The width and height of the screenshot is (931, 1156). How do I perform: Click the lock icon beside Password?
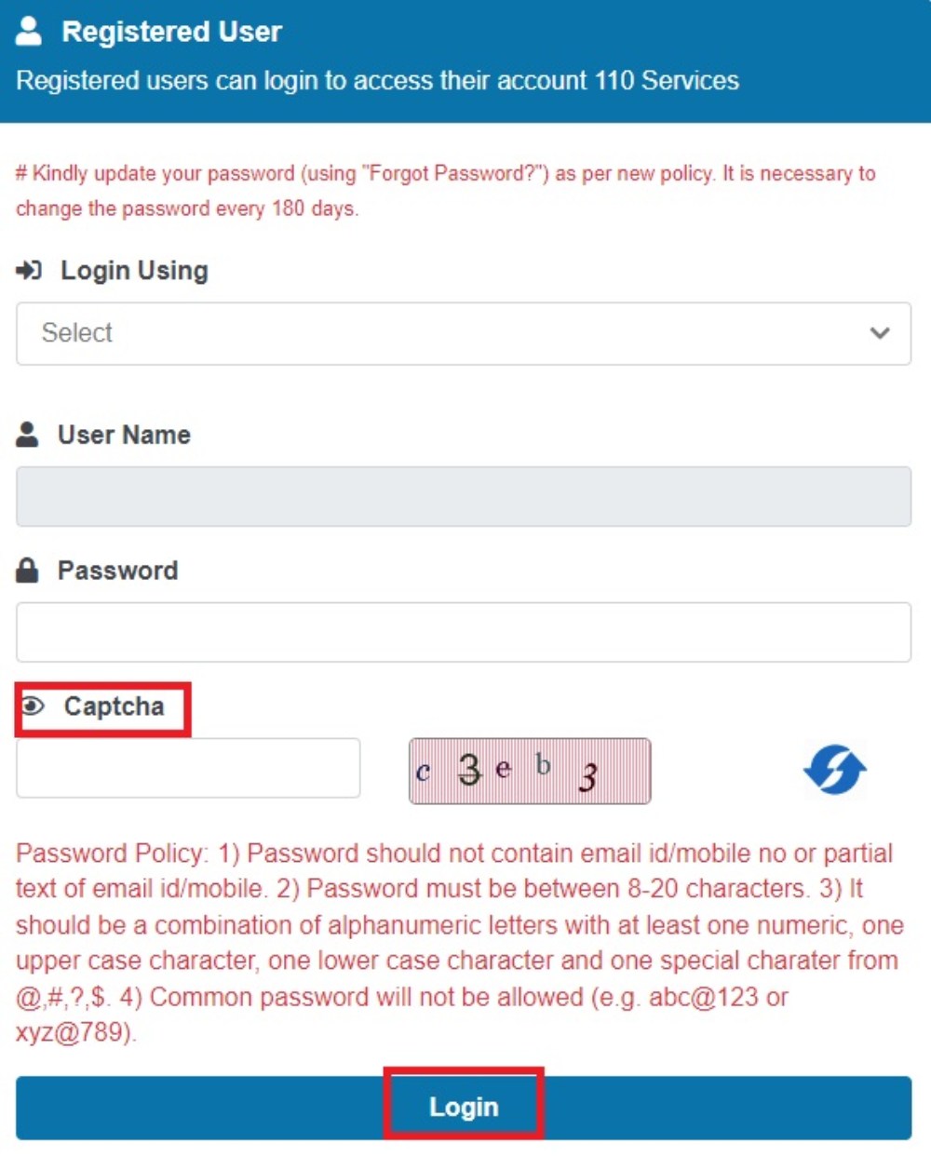coord(27,569)
